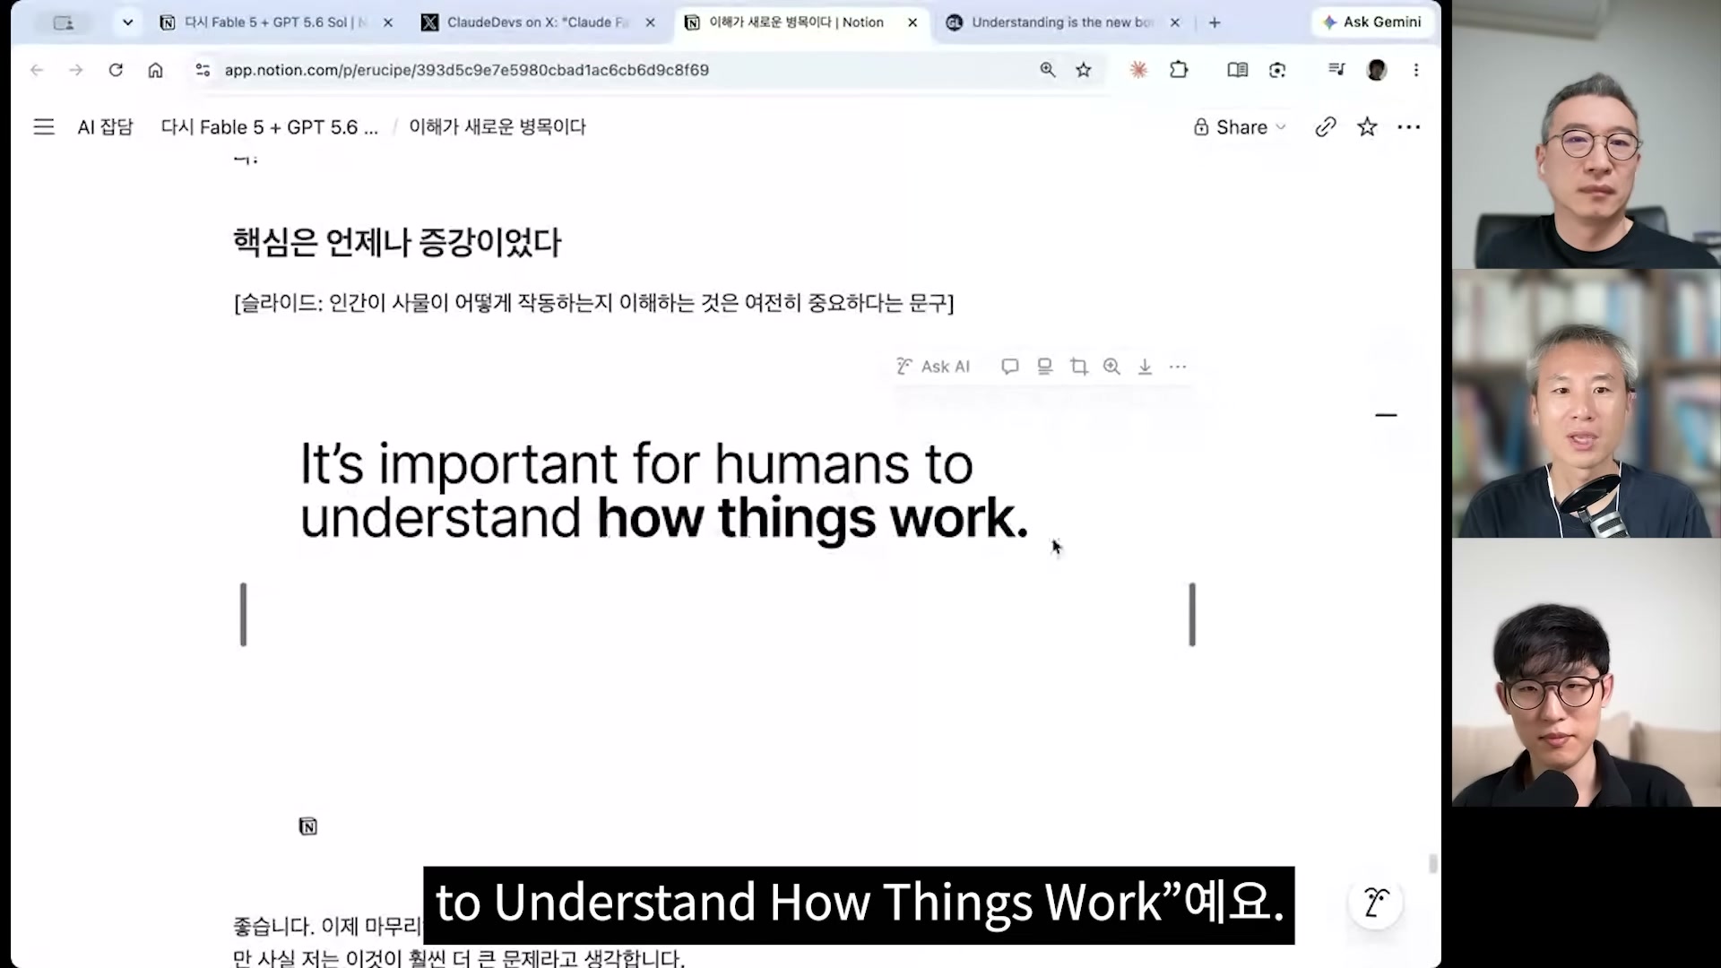Copy the page link with chain icon
This screenshot has width=1721, height=968.
(x=1326, y=127)
